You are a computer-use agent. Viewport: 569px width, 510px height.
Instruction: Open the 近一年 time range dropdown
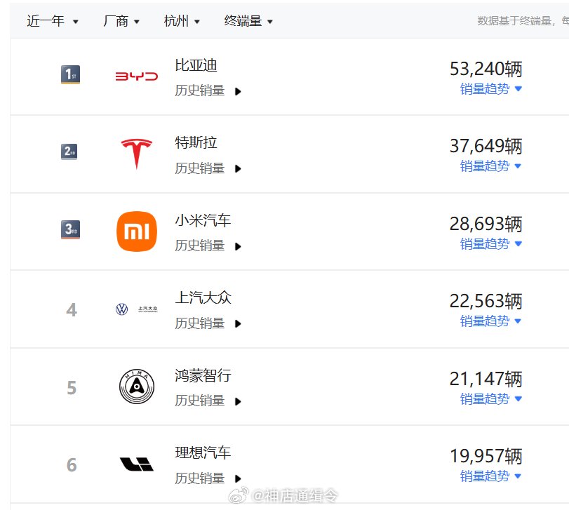click(x=52, y=21)
